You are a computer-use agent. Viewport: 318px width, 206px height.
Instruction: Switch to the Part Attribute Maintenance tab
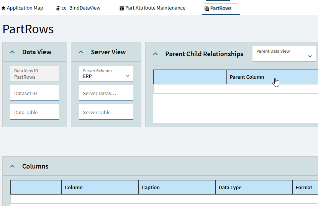point(155,8)
